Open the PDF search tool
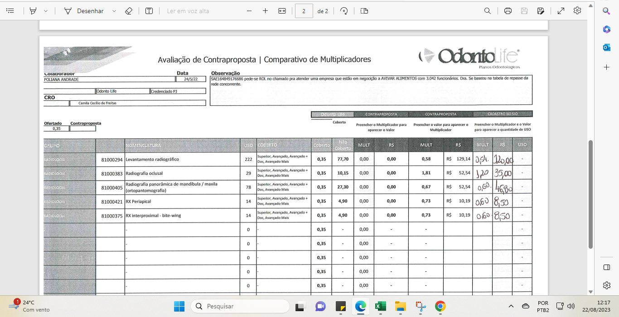 click(488, 11)
